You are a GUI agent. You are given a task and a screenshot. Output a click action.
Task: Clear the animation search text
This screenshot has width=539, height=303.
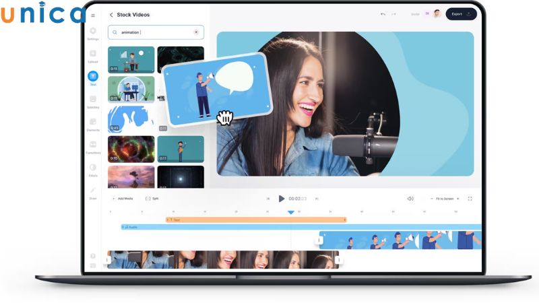[x=196, y=32]
